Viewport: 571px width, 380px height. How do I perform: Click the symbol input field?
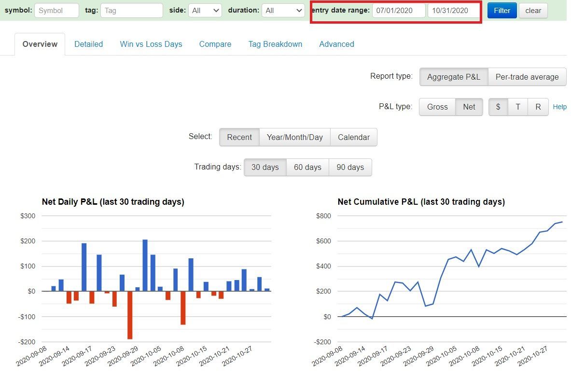click(x=57, y=11)
